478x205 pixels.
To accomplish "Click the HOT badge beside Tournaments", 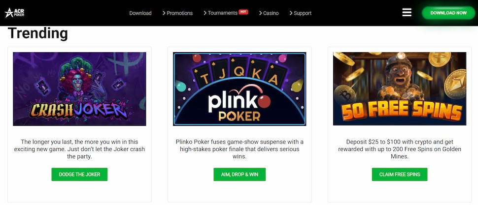I will [243, 11].
